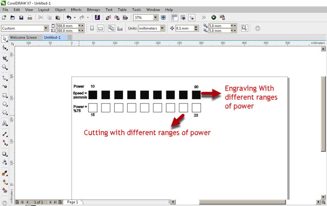Open Search content (Corel Connect) icon
The image size is (327, 206).
point(97,18)
